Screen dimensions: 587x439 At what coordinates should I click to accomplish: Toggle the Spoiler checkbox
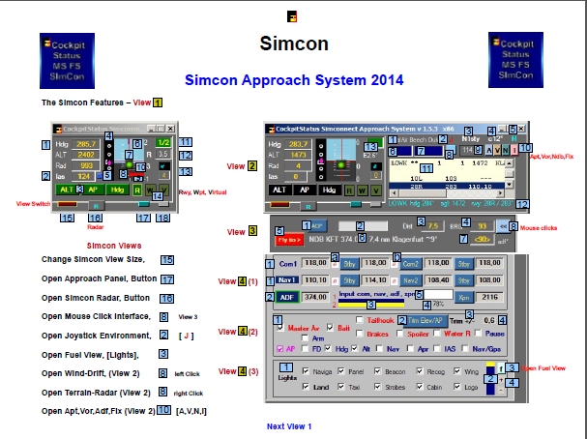click(400, 333)
